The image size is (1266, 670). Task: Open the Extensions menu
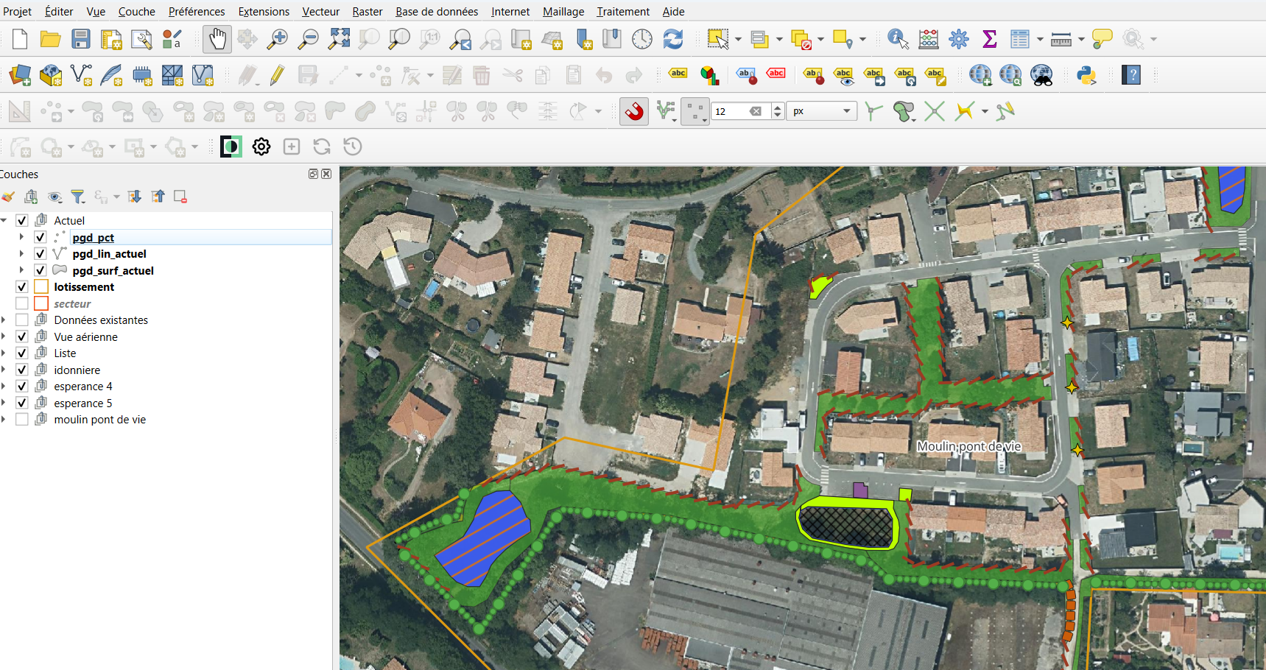click(264, 11)
